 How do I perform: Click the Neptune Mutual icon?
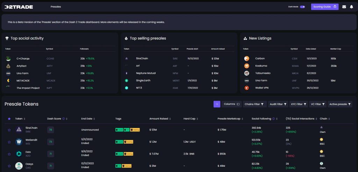[x=127, y=73]
